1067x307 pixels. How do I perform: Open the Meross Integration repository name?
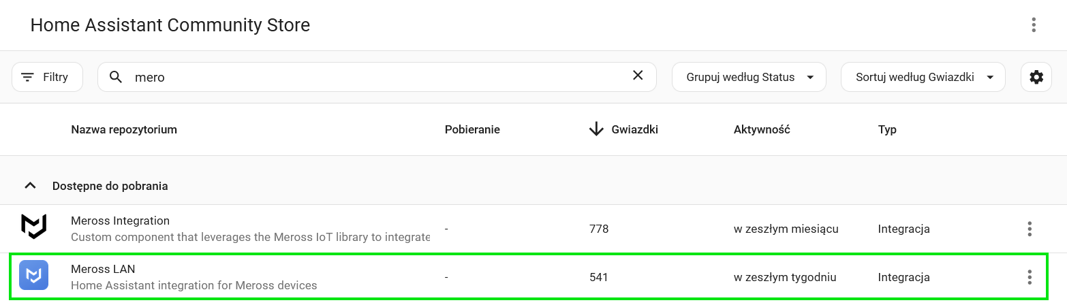pyautogui.click(x=120, y=221)
